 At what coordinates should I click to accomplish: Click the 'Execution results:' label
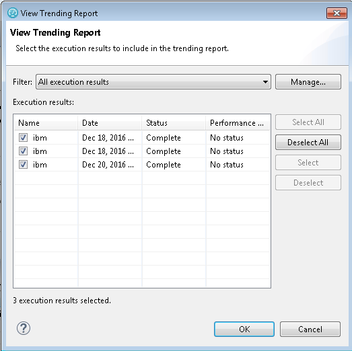tap(43, 102)
